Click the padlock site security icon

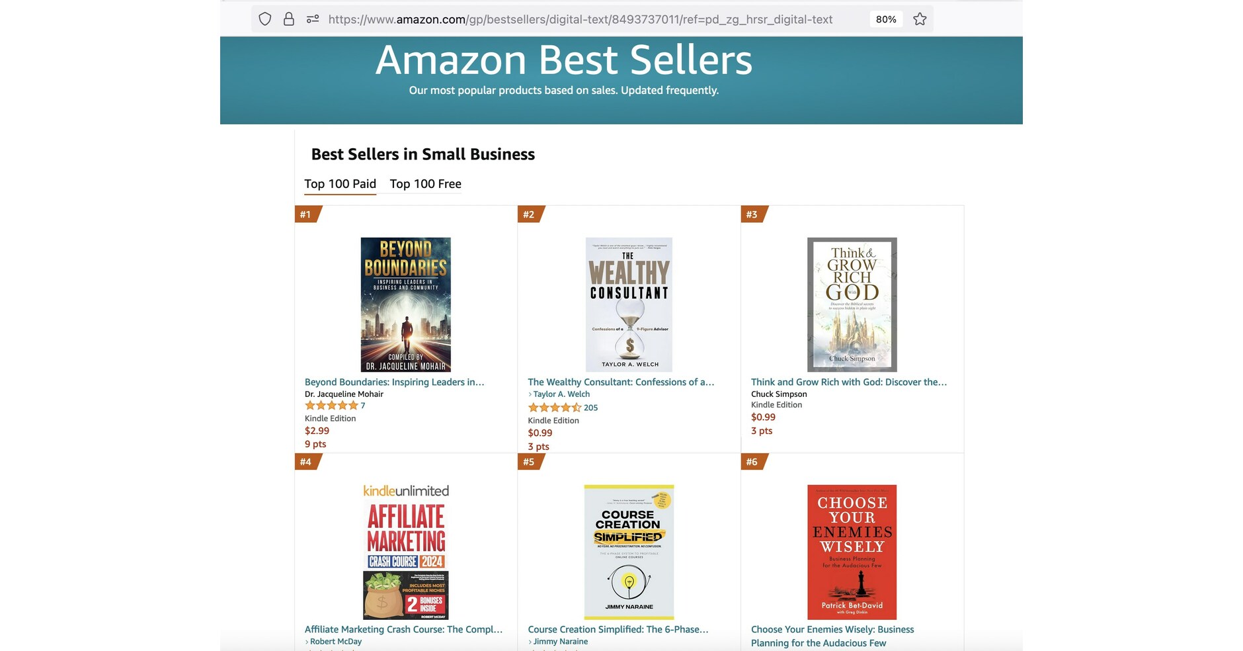click(289, 19)
